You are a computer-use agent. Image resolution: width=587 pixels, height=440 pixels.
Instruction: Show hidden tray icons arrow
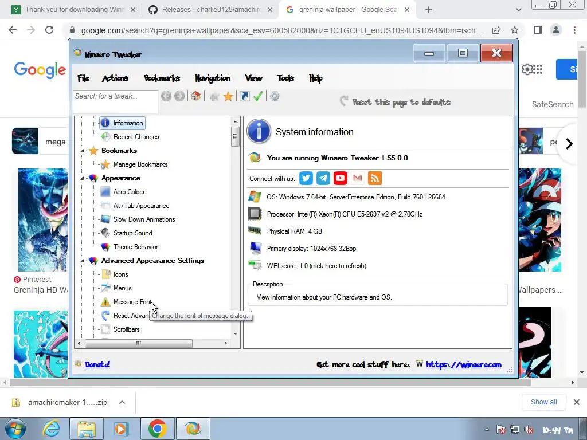click(x=487, y=430)
